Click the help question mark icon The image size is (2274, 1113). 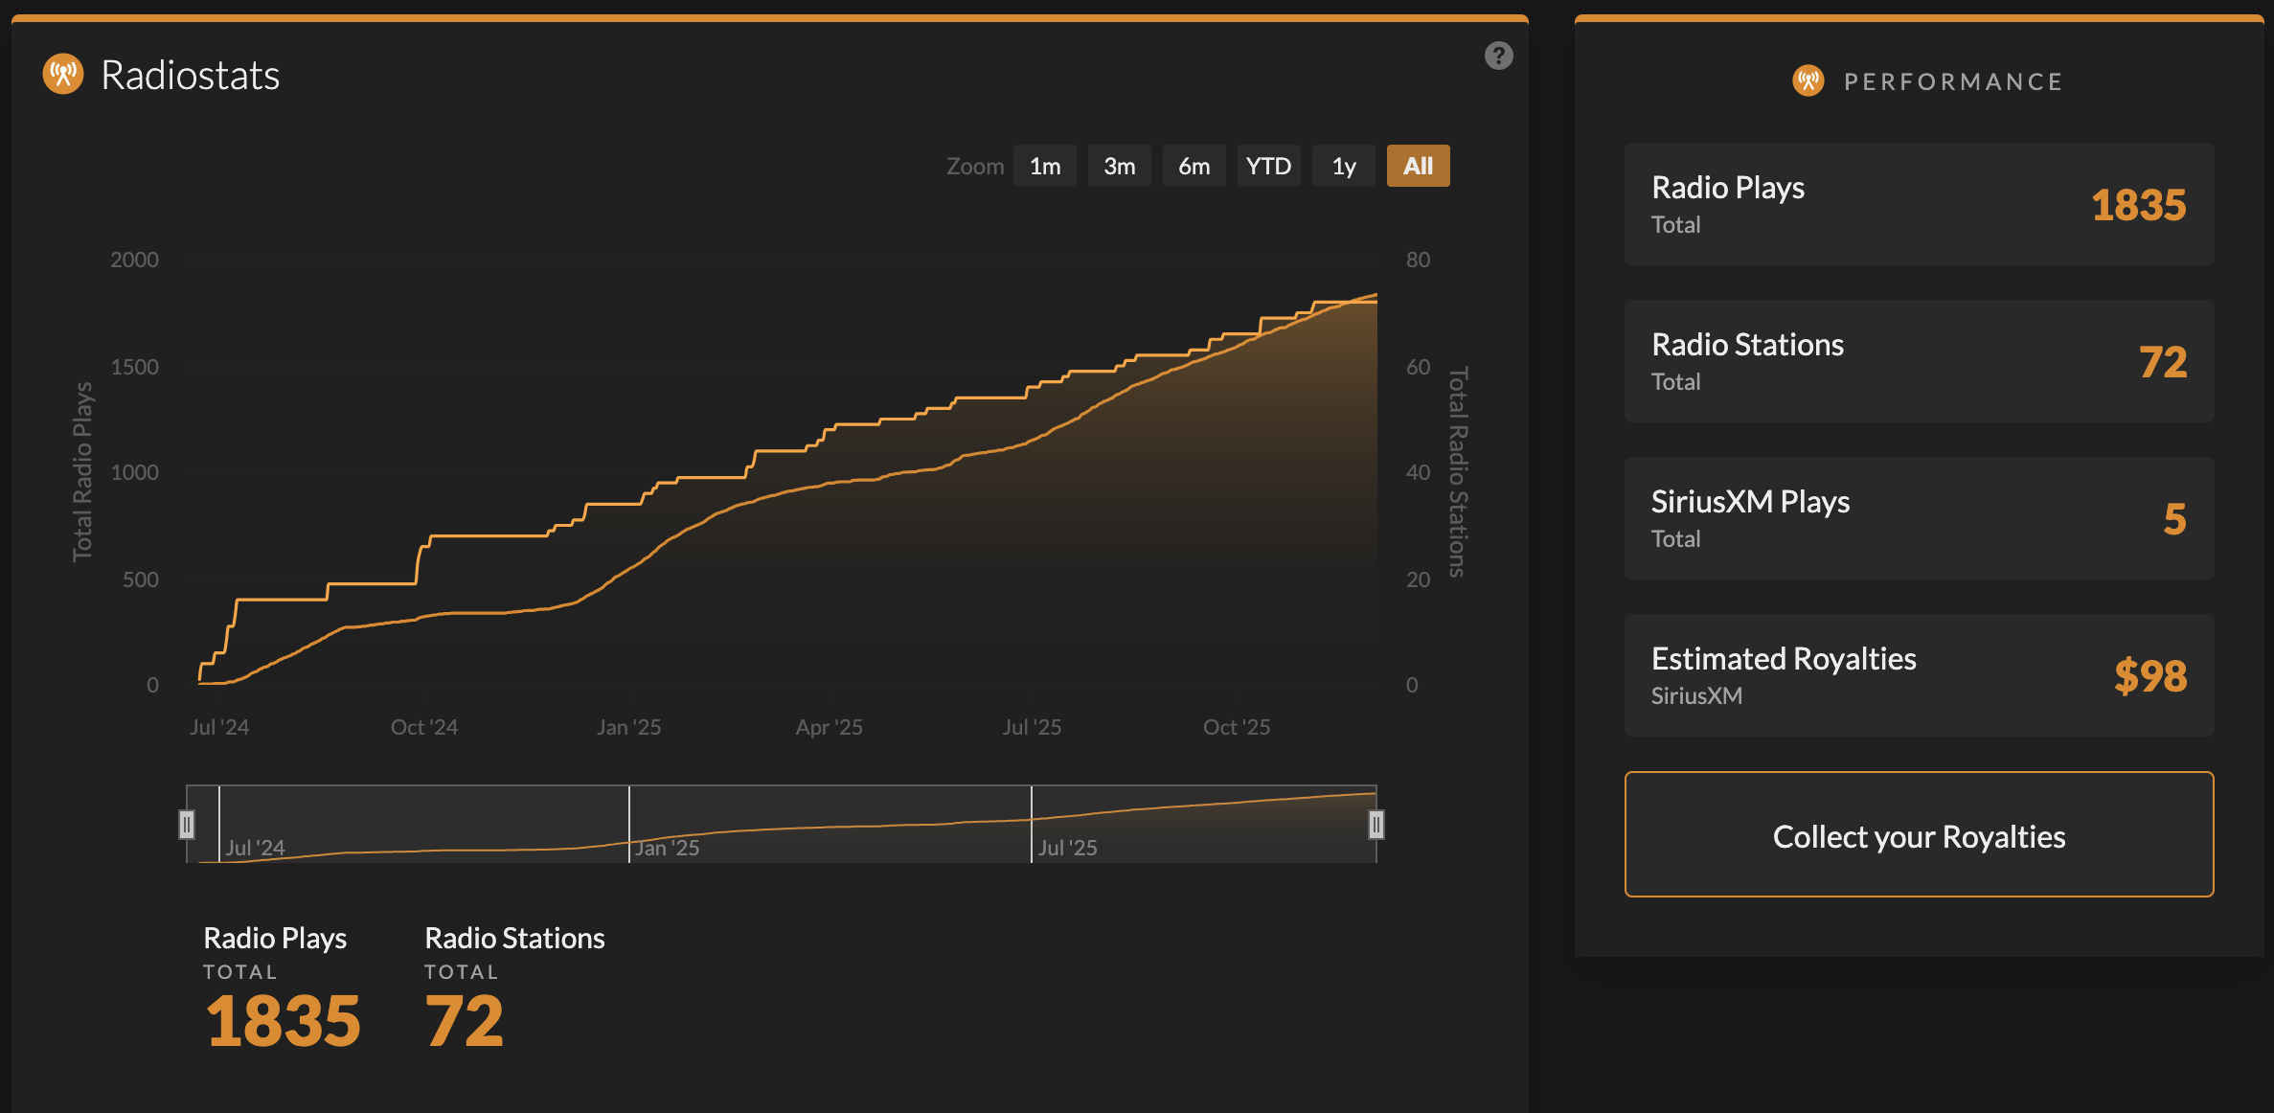click(x=1498, y=56)
